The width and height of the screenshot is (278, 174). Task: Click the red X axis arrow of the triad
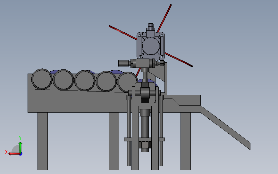[x=14, y=154]
